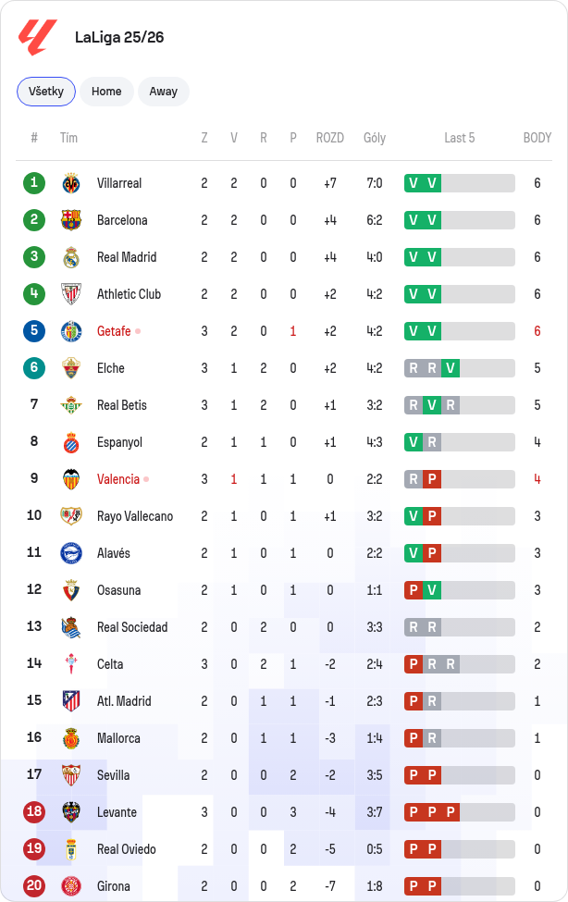
Task: Click Elche's green V result badge
Action: (451, 368)
